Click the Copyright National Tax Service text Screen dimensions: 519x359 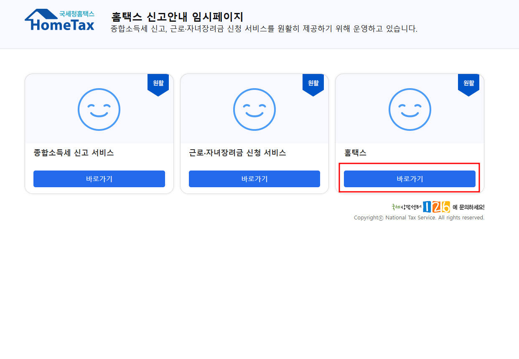pyautogui.click(x=419, y=218)
